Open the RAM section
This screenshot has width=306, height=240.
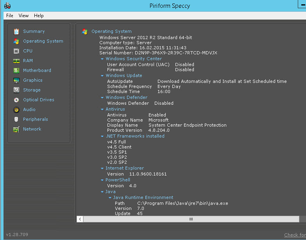coord(28,61)
